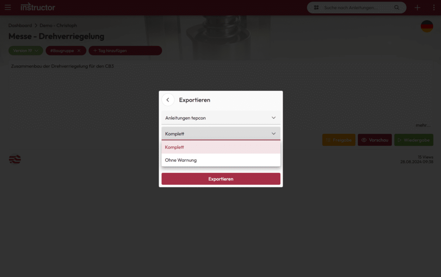
Task: Remove the #Baugruppe tag with X
Action: coord(79,51)
